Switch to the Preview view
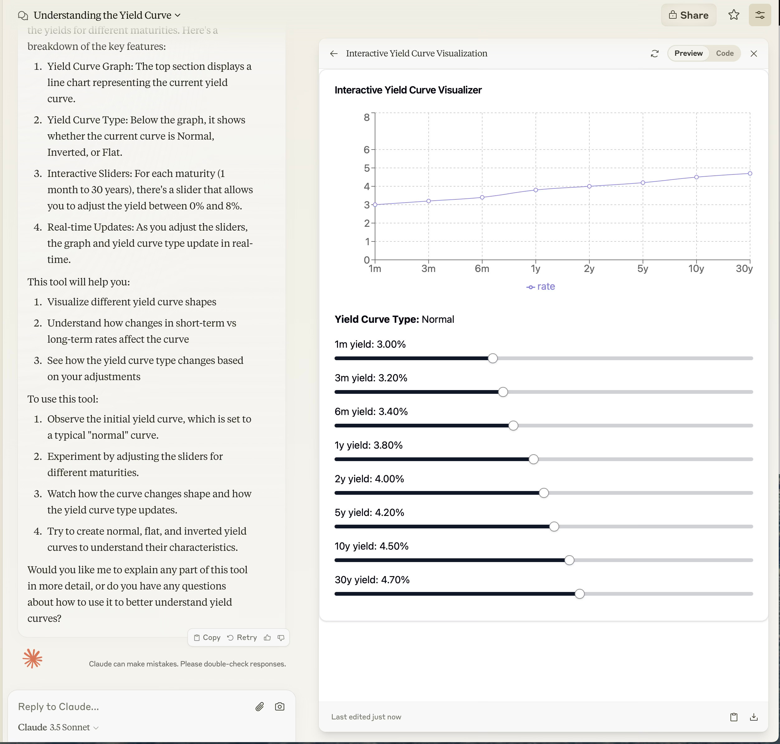Viewport: 780px width, 744px height. click(688, 54)
